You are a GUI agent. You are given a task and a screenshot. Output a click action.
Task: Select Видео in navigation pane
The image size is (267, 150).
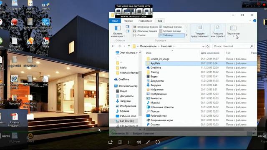(123, 91)
